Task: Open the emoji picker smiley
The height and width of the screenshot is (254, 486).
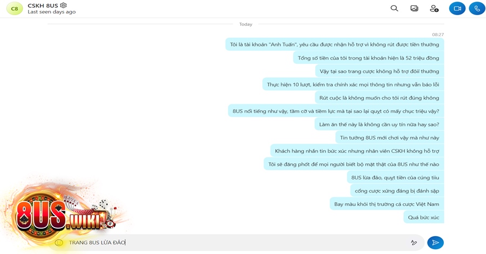Action: tap(58, 243)
